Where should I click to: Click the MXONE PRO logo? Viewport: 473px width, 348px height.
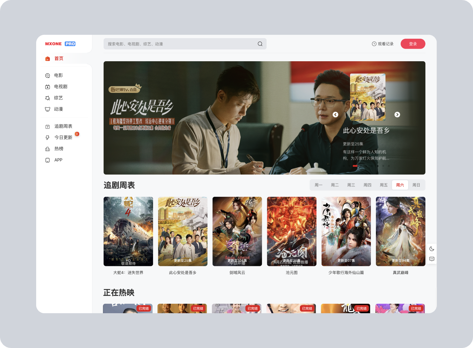pos(60,44)
